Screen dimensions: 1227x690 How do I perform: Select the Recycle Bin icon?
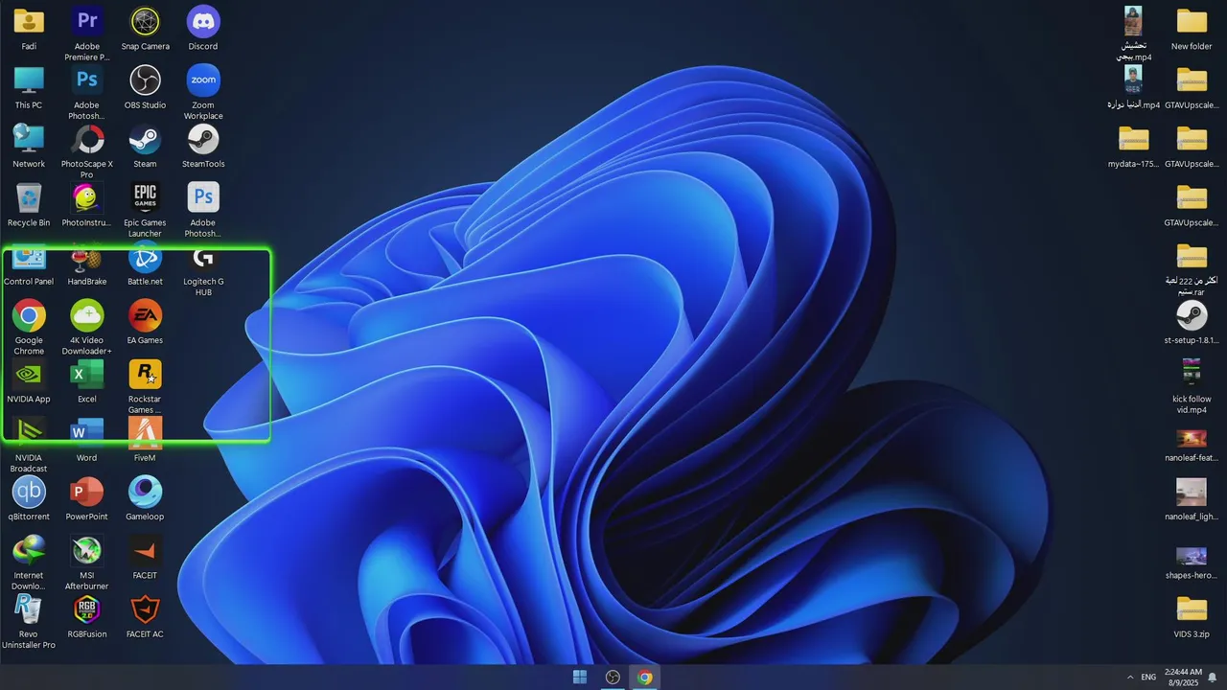(29, 197)
